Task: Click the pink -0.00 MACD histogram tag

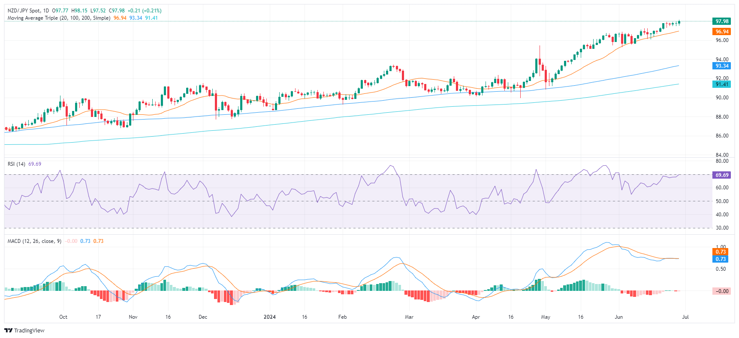Action: click(x=721, y=291)
